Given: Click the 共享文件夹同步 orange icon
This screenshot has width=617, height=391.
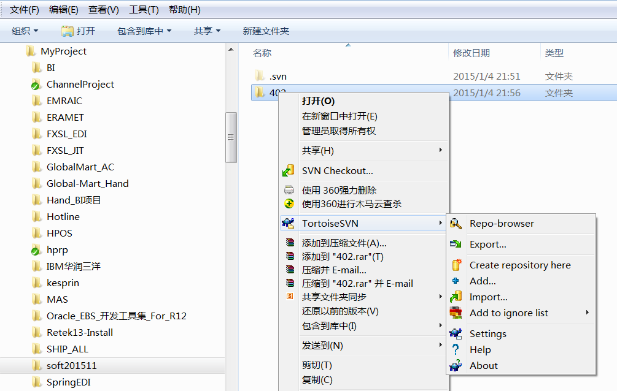Looking at the screenshot, I should (290, 296).
